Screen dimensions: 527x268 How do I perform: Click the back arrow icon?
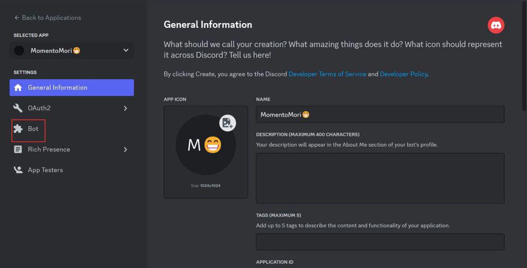tap(17, 18)
